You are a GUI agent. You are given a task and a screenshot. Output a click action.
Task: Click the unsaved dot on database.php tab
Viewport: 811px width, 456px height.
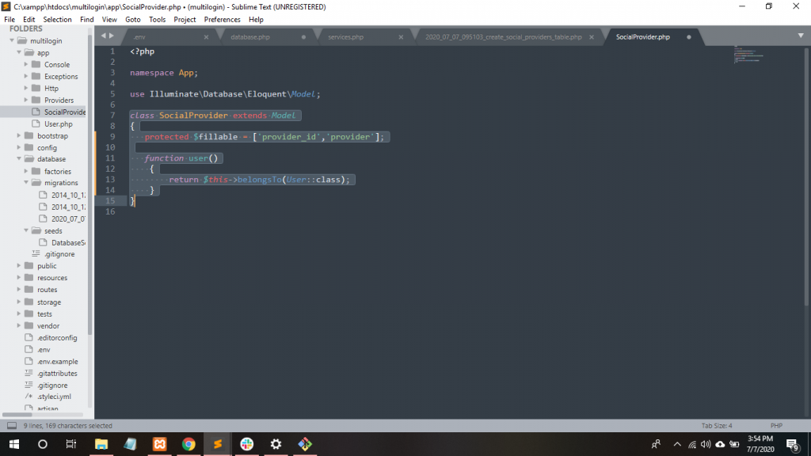(303, 37)
